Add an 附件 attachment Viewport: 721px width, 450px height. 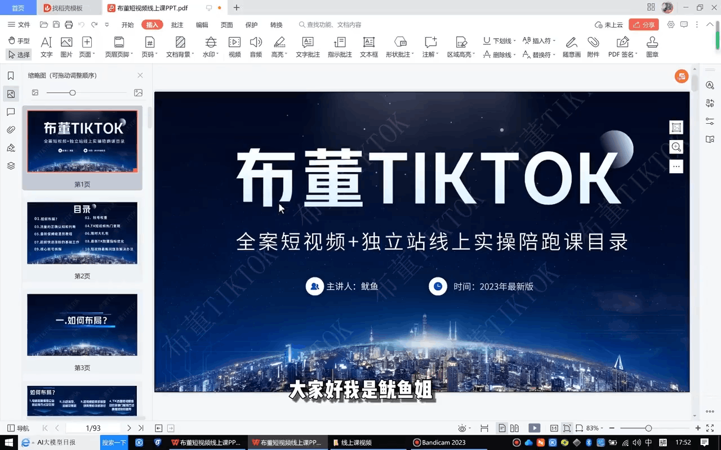(x=593, y=47)
